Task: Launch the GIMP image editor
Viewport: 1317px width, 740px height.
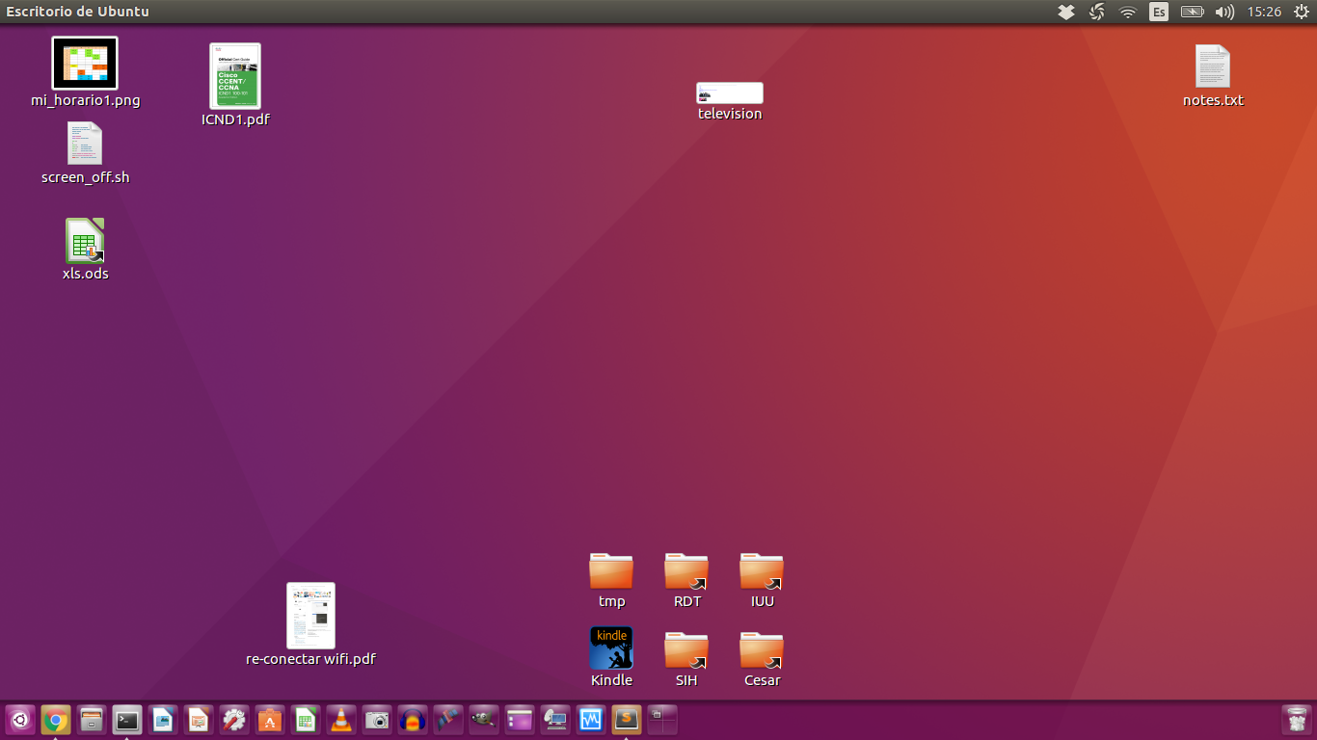Action: (x=483, y=720)
